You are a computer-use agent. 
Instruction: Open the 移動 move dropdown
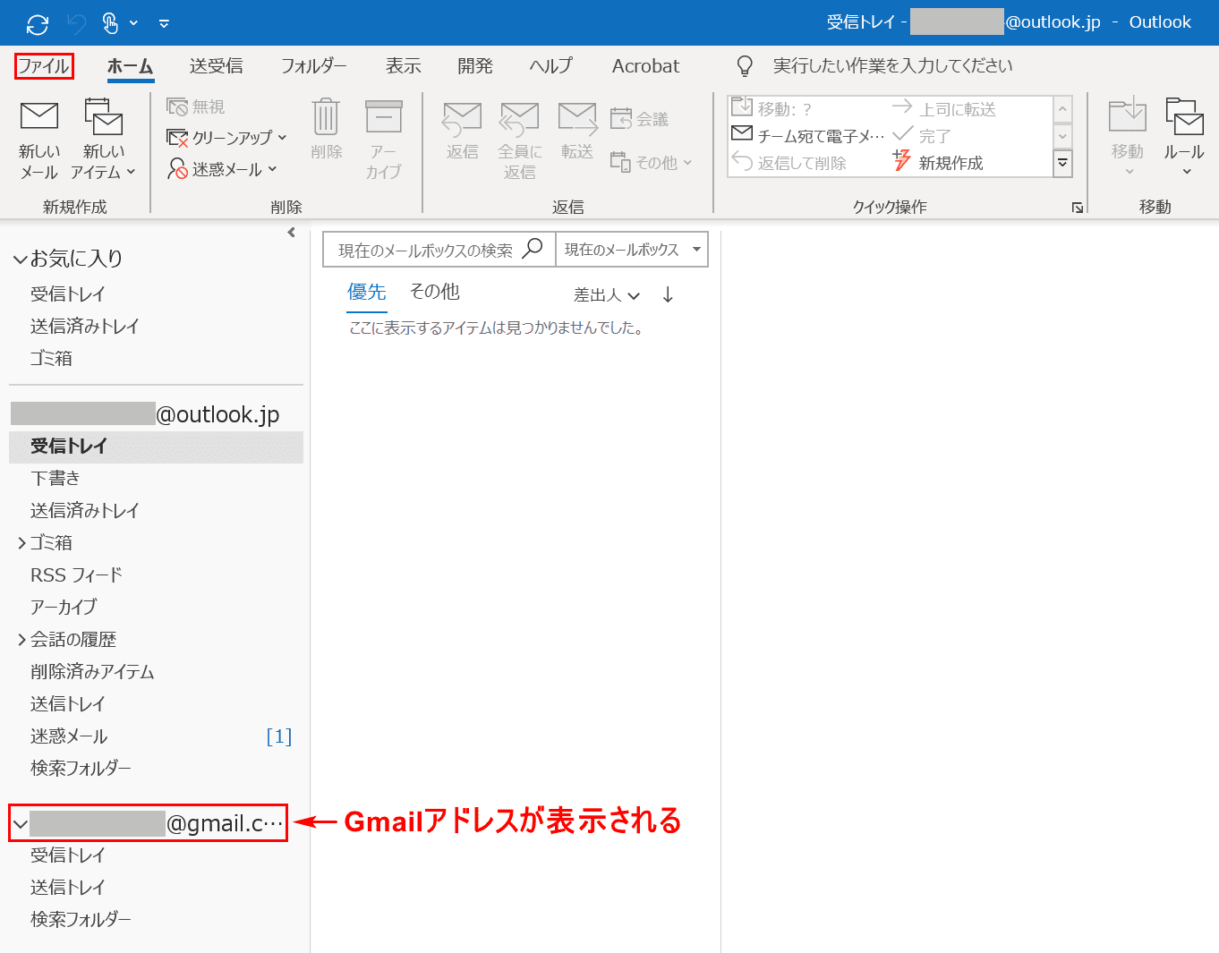pos(1128,136)
